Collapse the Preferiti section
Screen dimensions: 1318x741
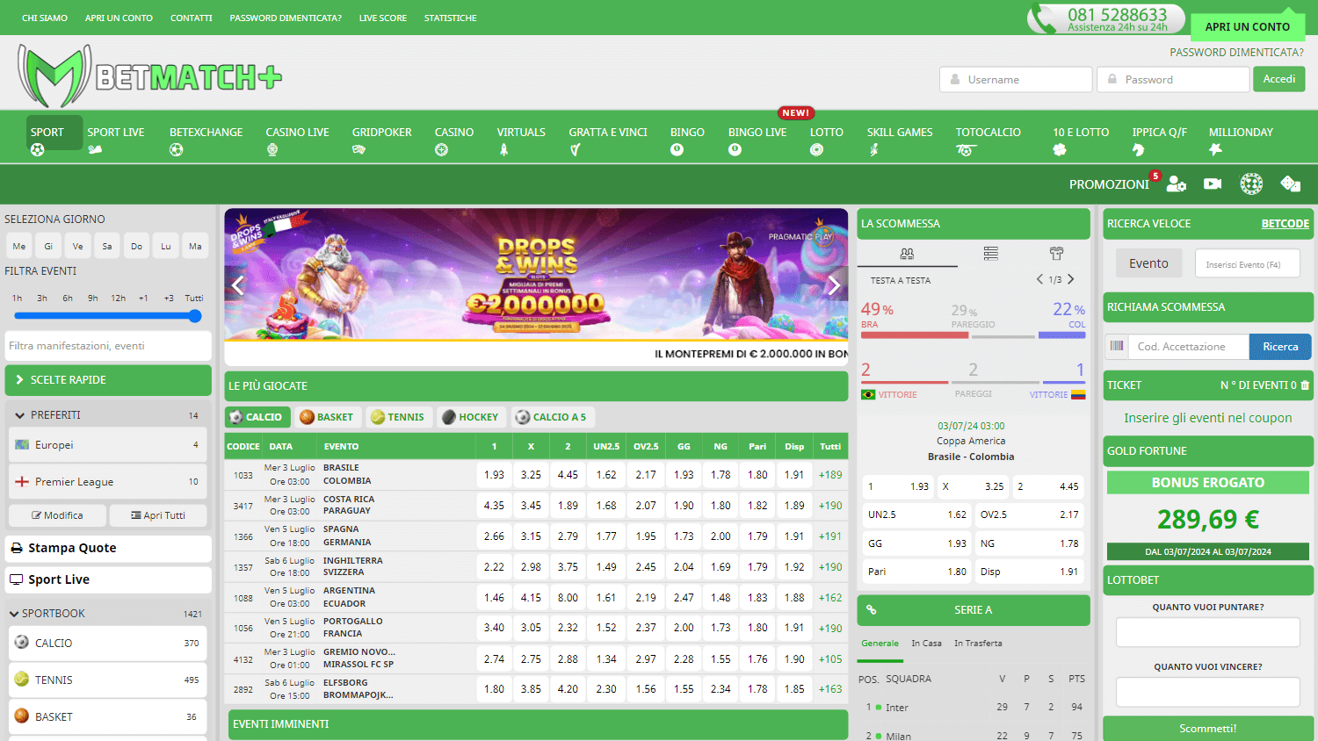coord(19,415)
